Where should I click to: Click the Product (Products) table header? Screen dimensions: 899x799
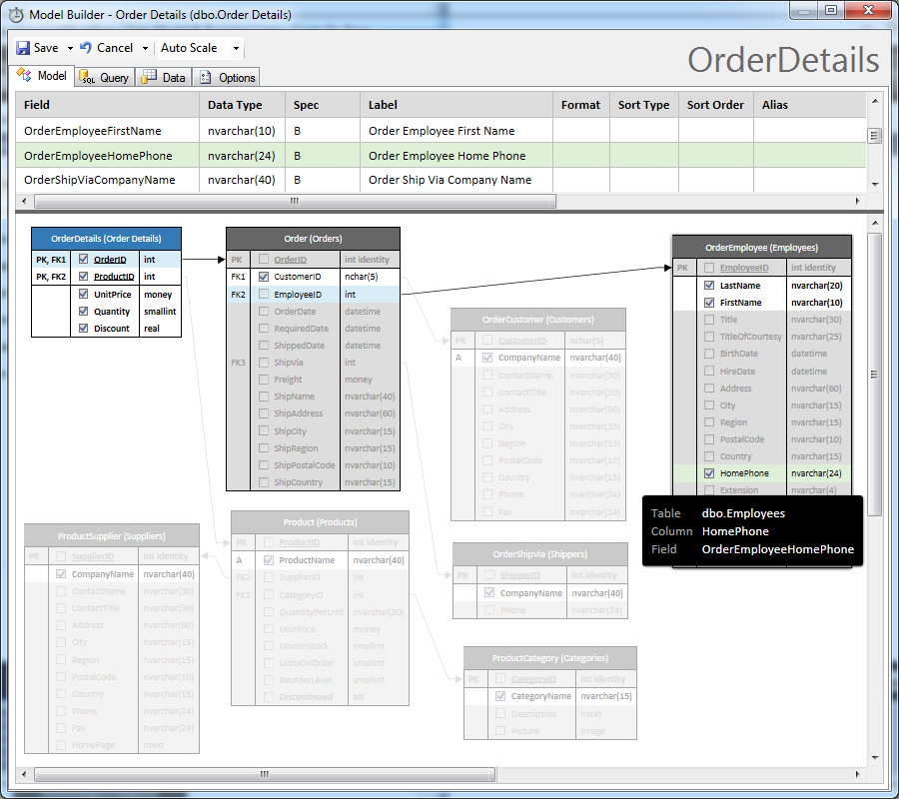(x=320, y=522)
